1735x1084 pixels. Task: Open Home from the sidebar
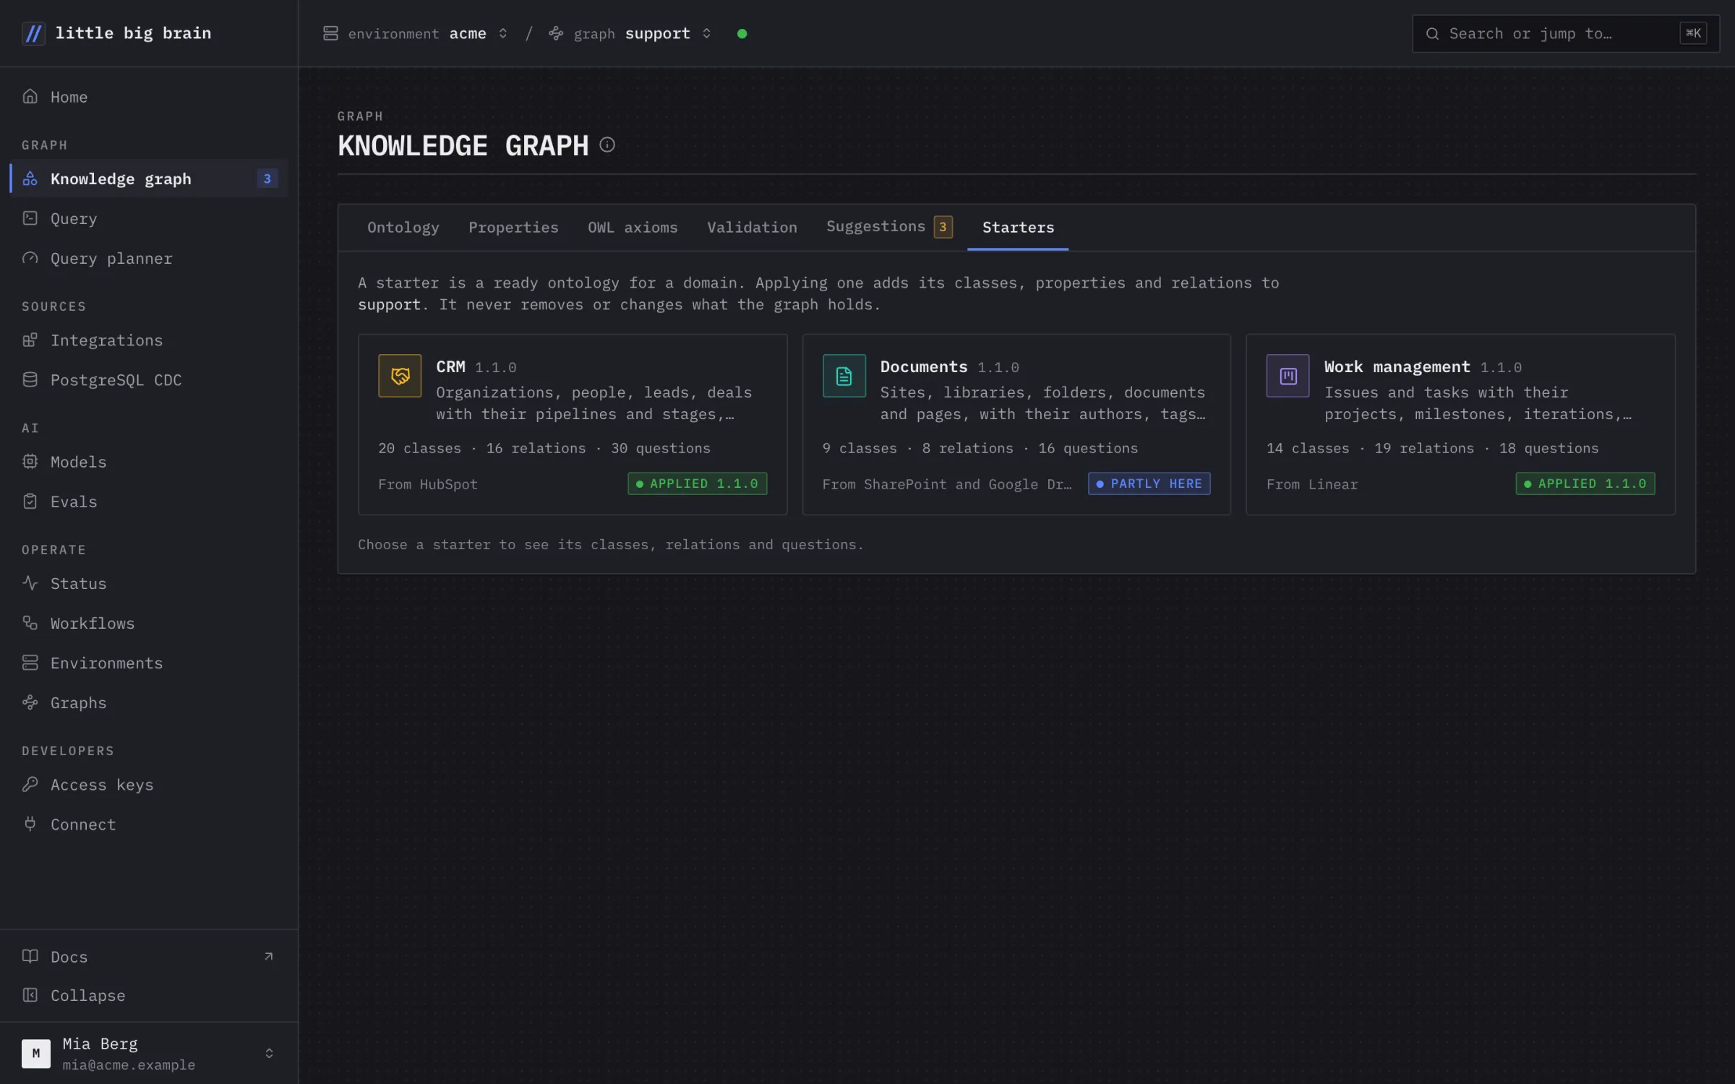point(149,97)
